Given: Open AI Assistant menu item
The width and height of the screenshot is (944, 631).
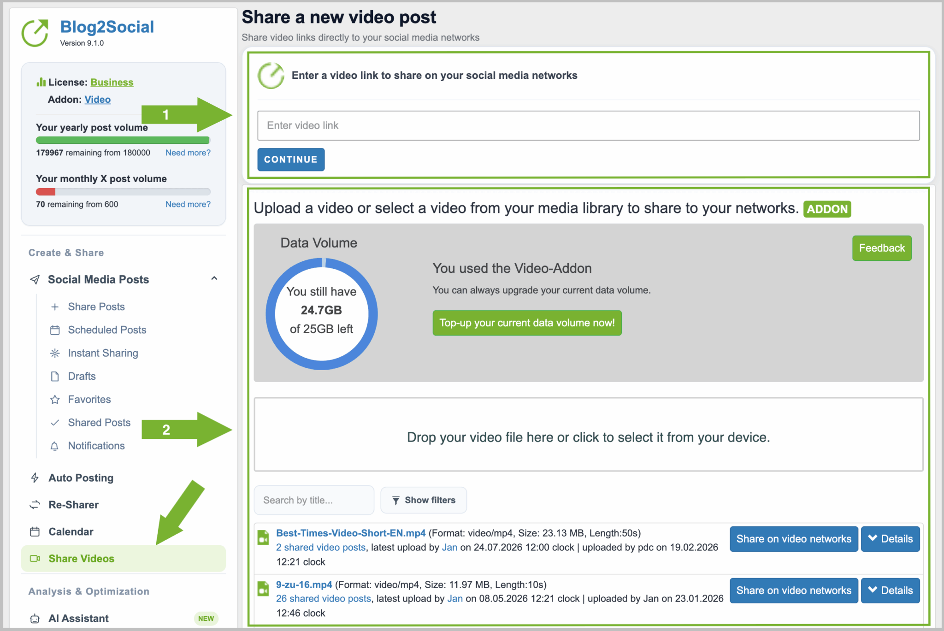Looking at the screenshot, I should [78, 619].
